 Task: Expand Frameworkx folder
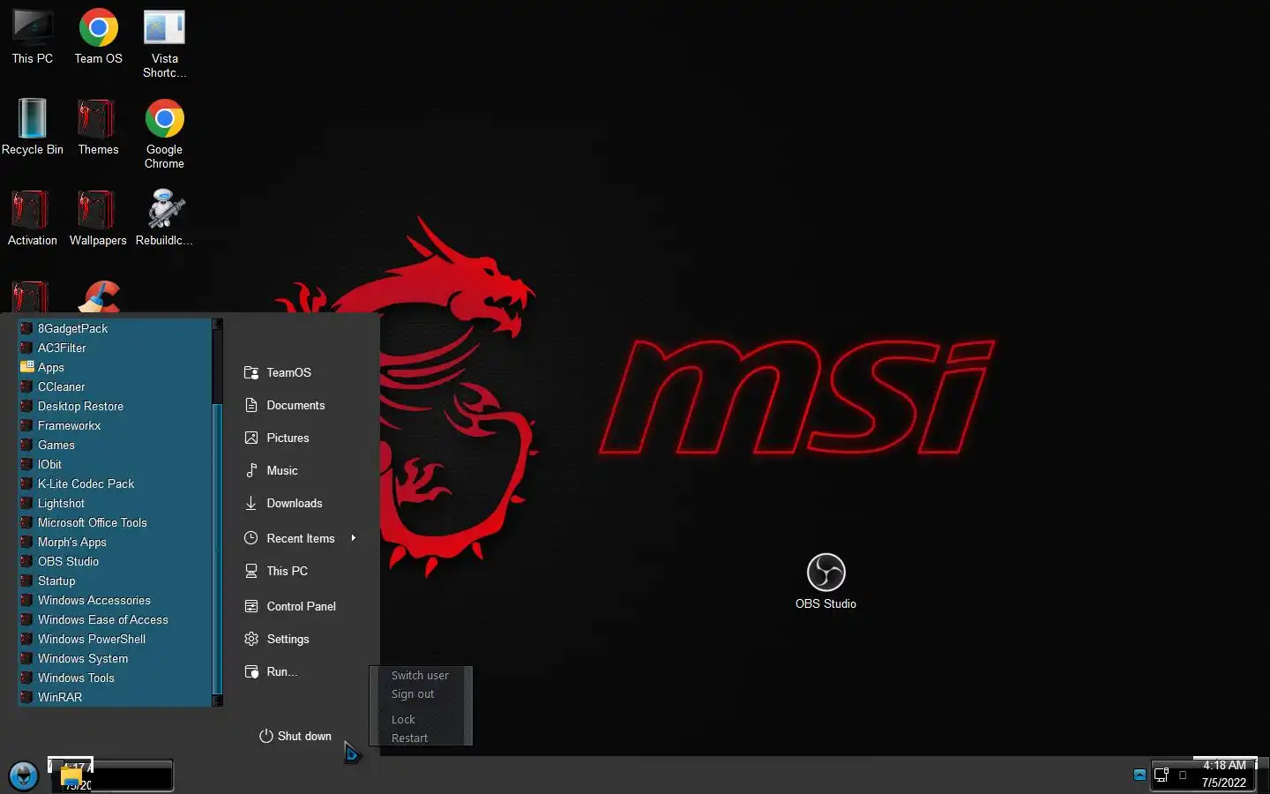[x=116, y=425]
